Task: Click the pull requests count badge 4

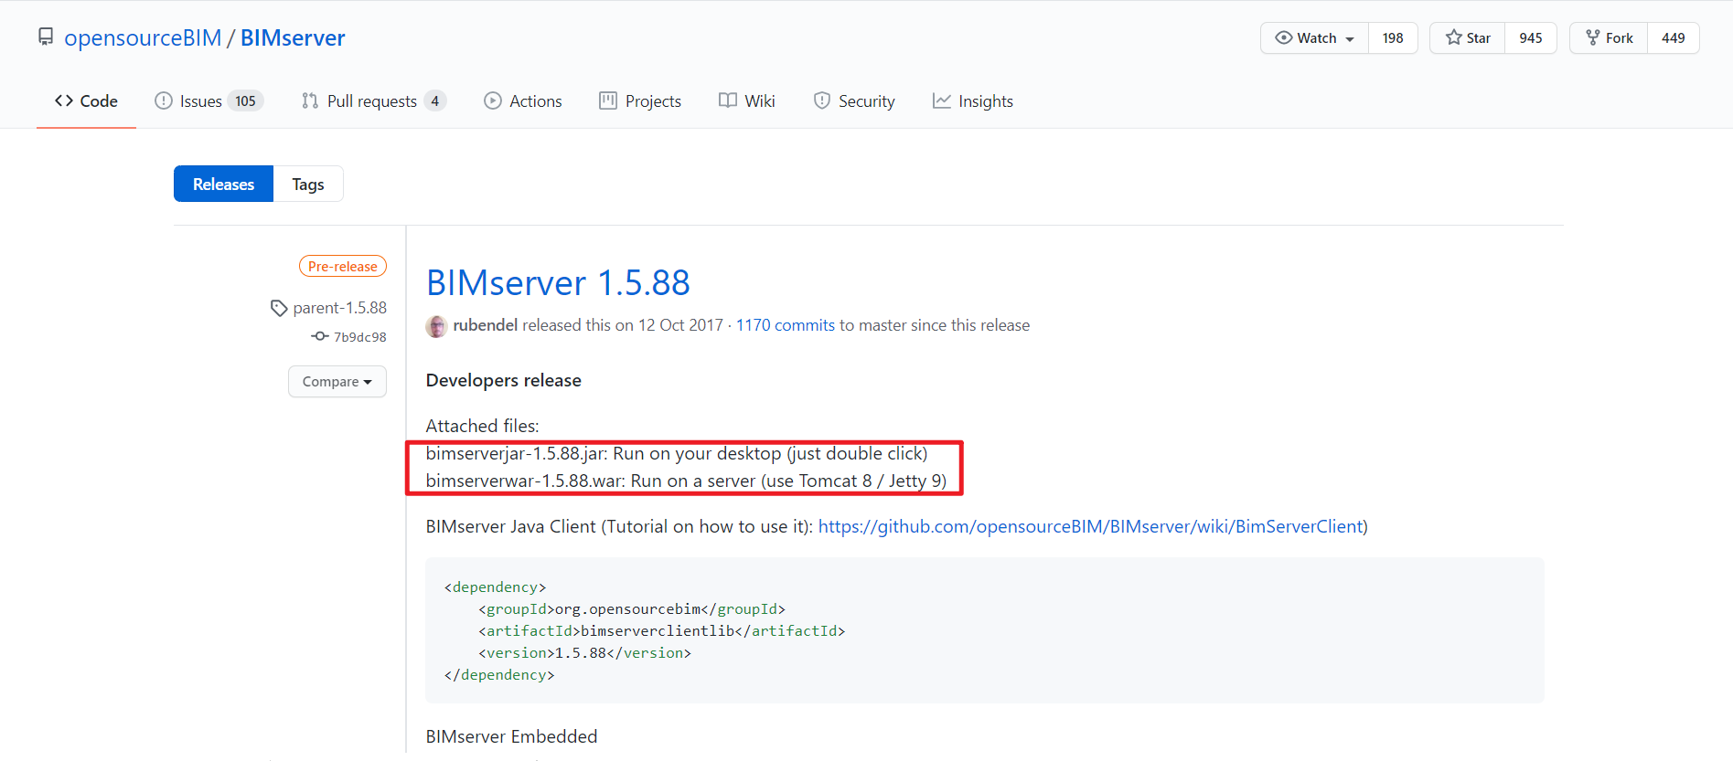Action: click(434, 100)
